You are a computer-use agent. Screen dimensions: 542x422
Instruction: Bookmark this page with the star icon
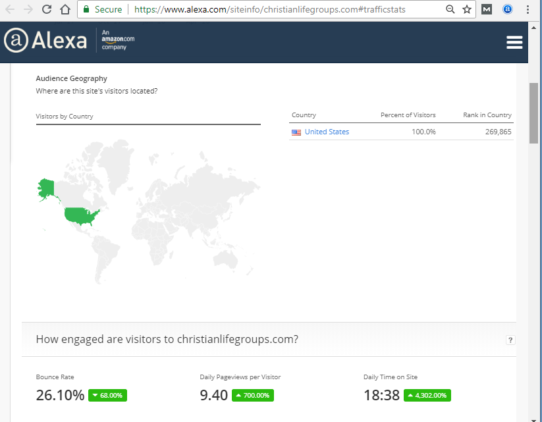[467, 9]
